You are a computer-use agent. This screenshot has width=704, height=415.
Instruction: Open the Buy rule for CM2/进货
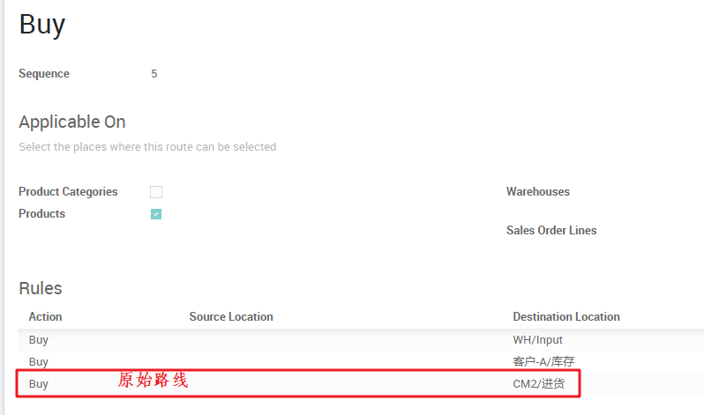39,384
